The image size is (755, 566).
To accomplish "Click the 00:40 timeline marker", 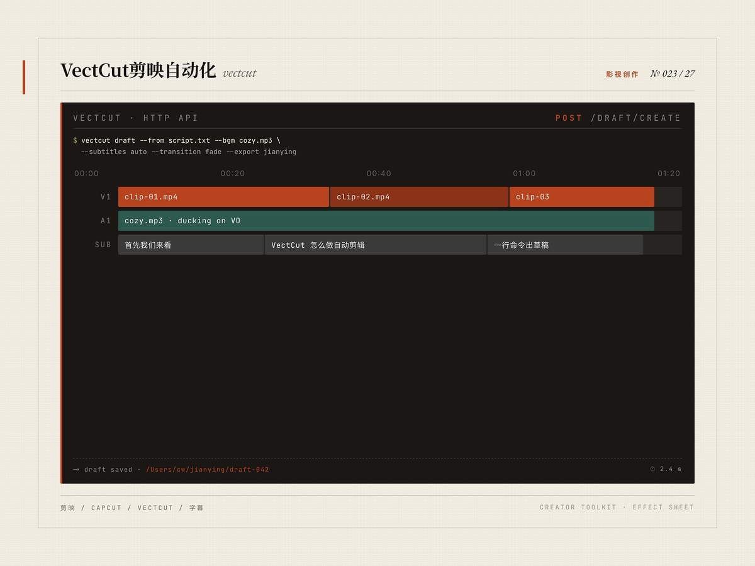I will (x=379, y=174).
